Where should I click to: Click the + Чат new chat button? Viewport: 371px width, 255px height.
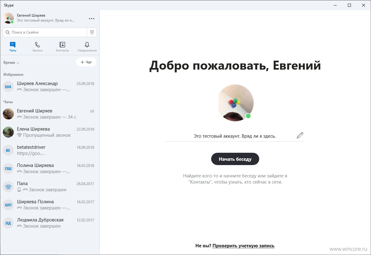click(x=86, y=62)
